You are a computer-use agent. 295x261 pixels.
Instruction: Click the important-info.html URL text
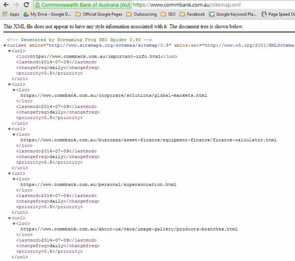click(95, 57)
